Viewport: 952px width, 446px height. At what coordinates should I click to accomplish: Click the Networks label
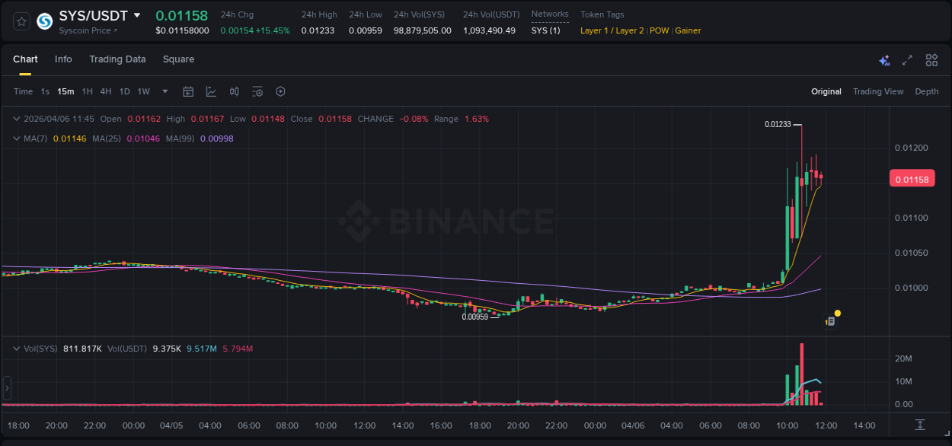[550, 14]
